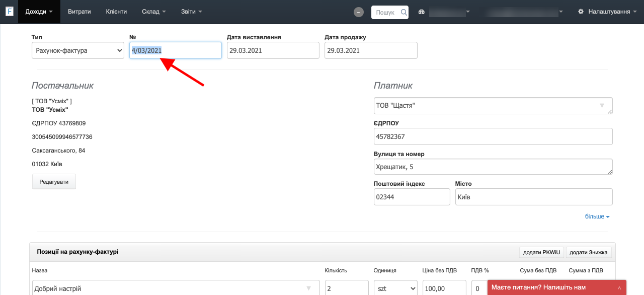
Task: Click the address text Саксаганського, 84
Action: coord(58,151)
